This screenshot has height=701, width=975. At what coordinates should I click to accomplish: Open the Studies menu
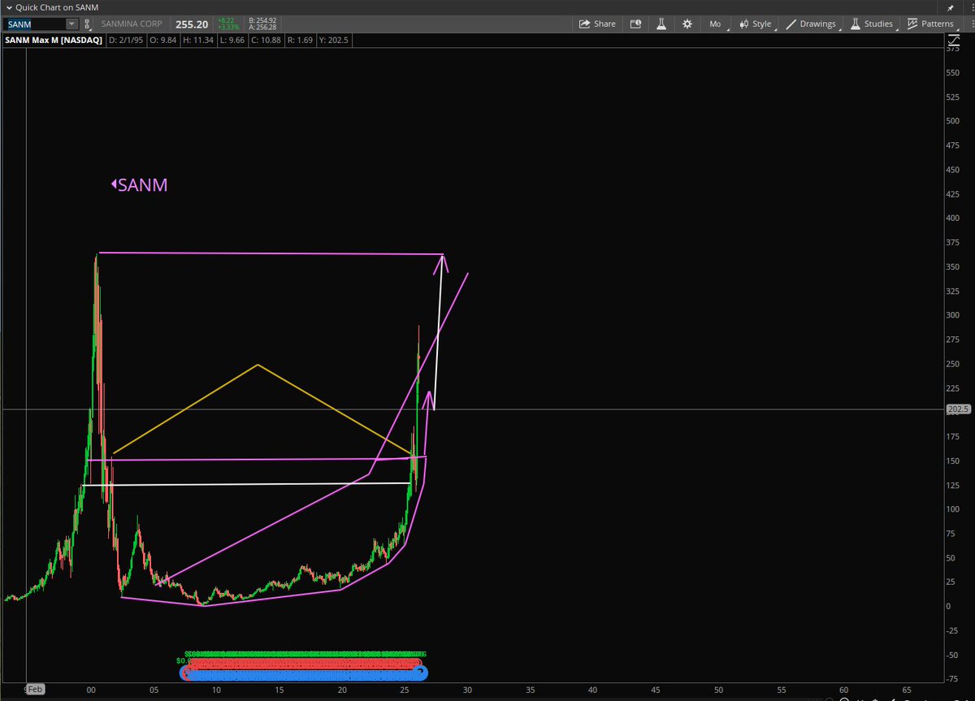(872, 24)
